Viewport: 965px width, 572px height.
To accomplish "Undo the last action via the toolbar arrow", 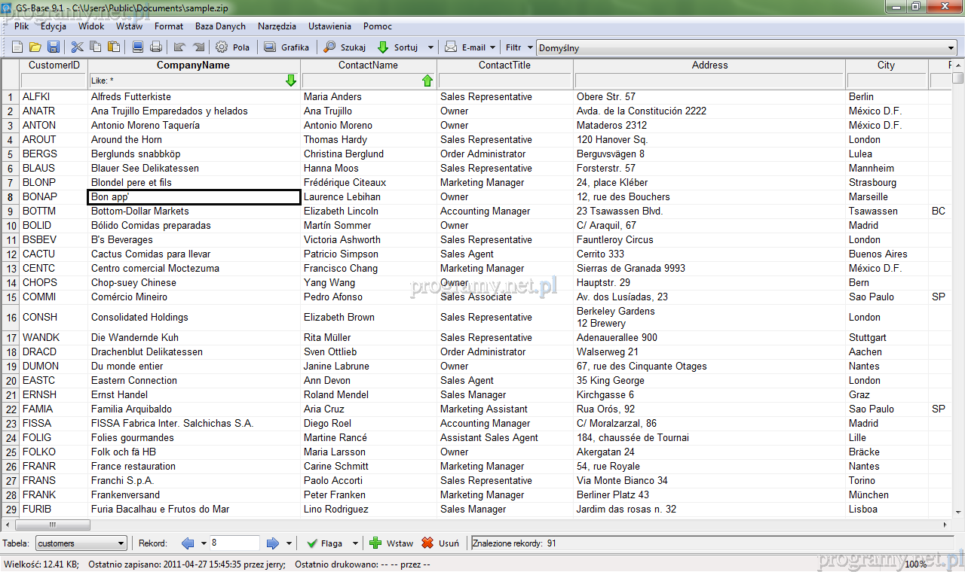I will (179, 47).
